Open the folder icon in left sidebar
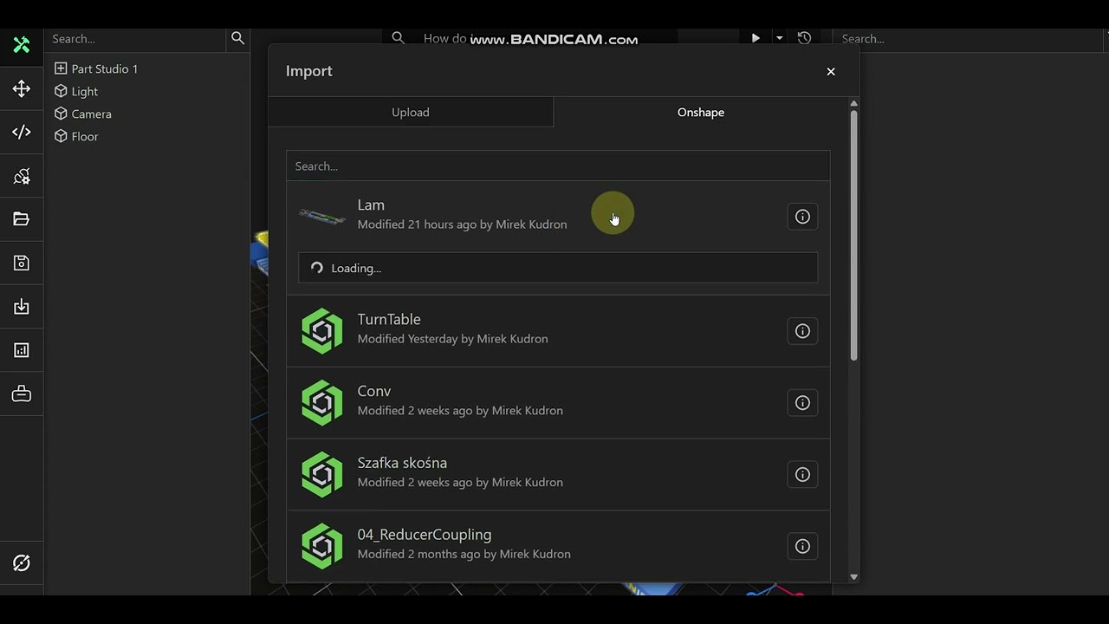Image resolution: width=1109 pixels, height=624 pixels. 22,219
